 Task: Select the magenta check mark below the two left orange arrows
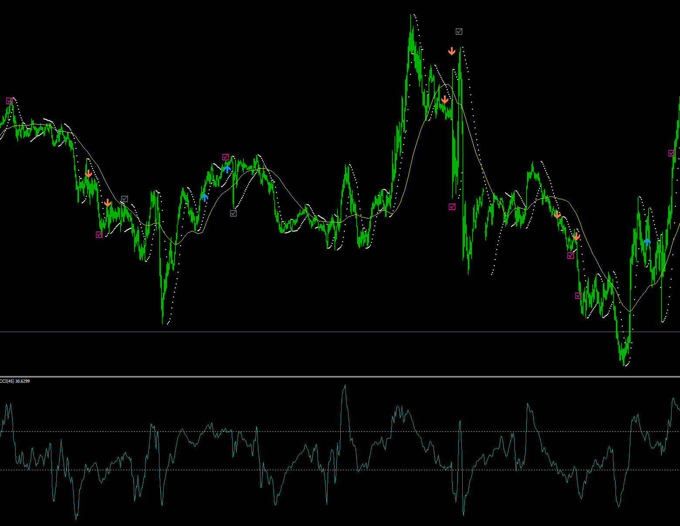tap(99, 234)
